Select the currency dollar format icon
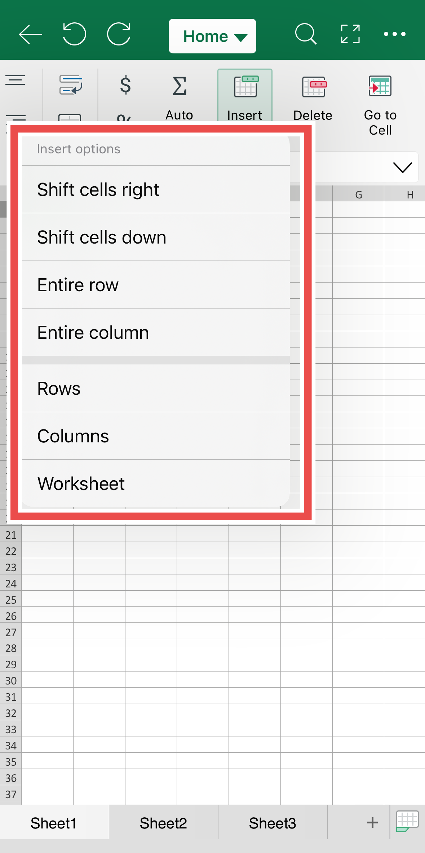Screen dimensions: 425x853 125,85
